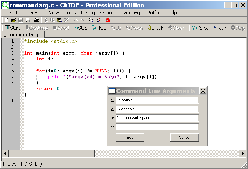Click the status bar li=1 co=1 text
This screenshot has height=169, width=248.
(22, 164)
